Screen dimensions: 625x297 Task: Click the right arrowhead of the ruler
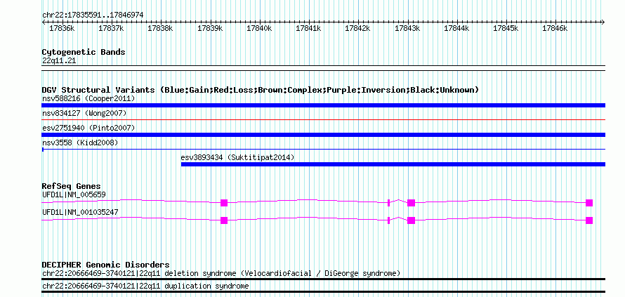pos(603,22)
